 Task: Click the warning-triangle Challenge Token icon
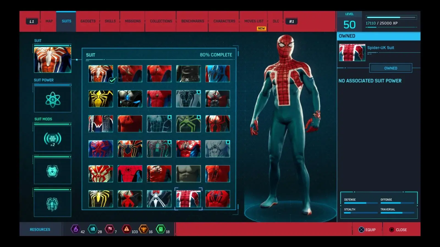[x=126, y=229]
